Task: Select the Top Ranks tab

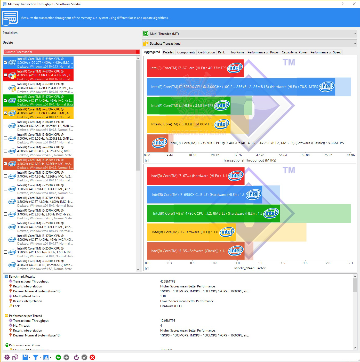Action: click(x=237, y=52)
